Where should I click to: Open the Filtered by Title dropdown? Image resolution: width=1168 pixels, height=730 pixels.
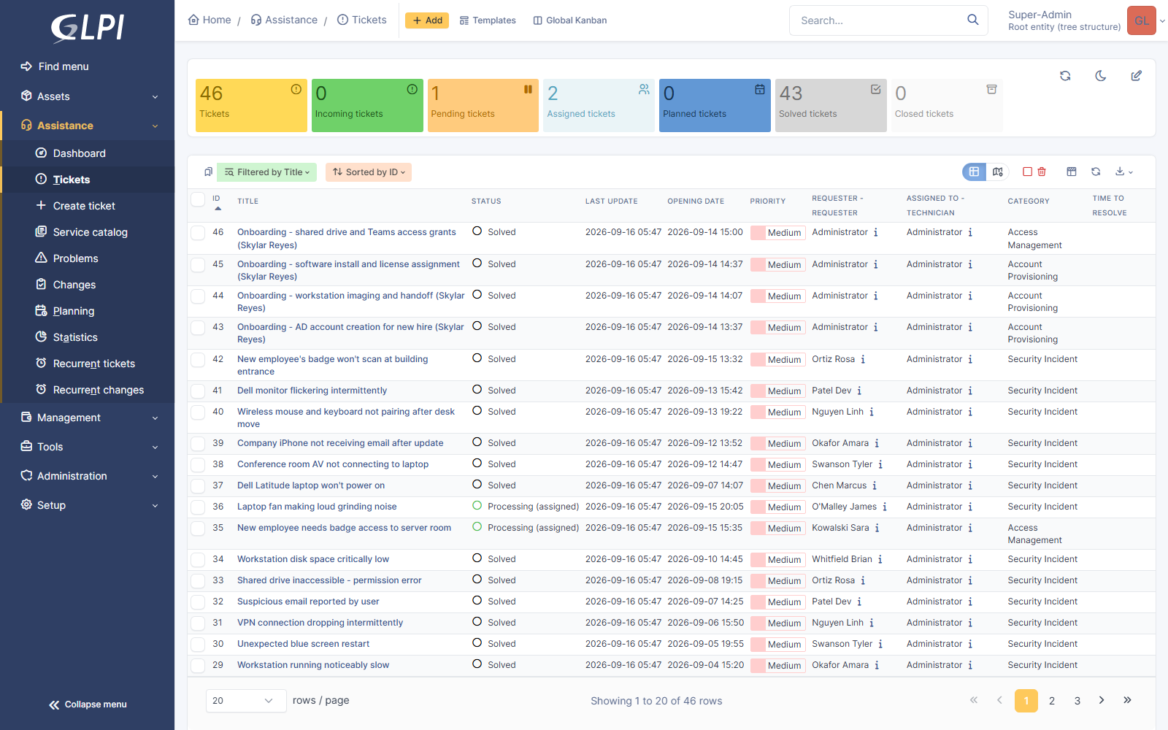click(267, 172)
